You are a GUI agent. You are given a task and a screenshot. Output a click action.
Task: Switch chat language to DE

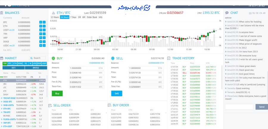pyautogui.click(x=257, y=13)
